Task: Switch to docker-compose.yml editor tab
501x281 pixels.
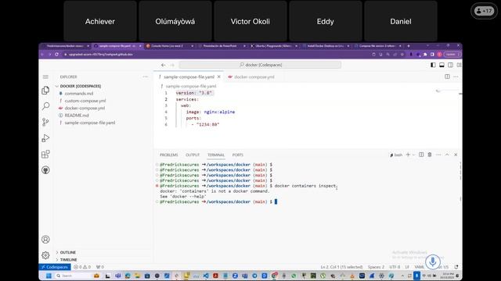Action: tap(251, 76)
